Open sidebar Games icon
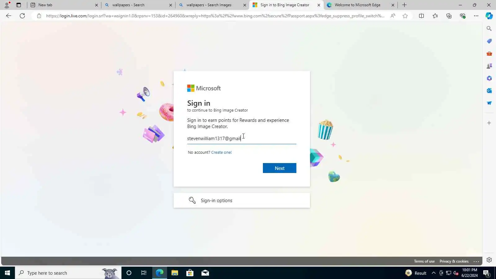Viewport: 496px width, 279px height. (x=489, y=66)
